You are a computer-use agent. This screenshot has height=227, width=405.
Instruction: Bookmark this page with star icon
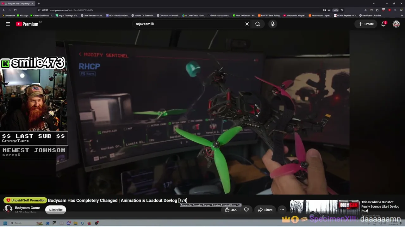pyautogui.click(x=342, y=10)
